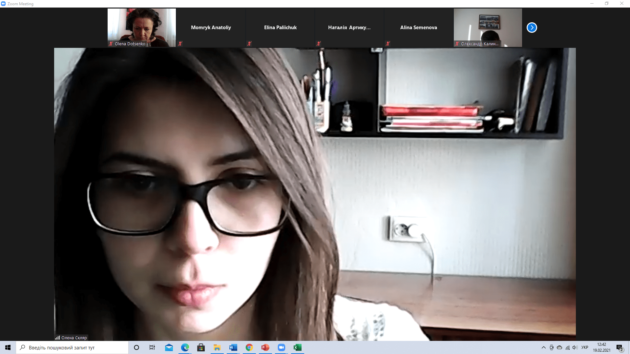The height and width of the screenshot is (354, 630).
Task: Open Word from the taskbar
Action: [233, 347]
